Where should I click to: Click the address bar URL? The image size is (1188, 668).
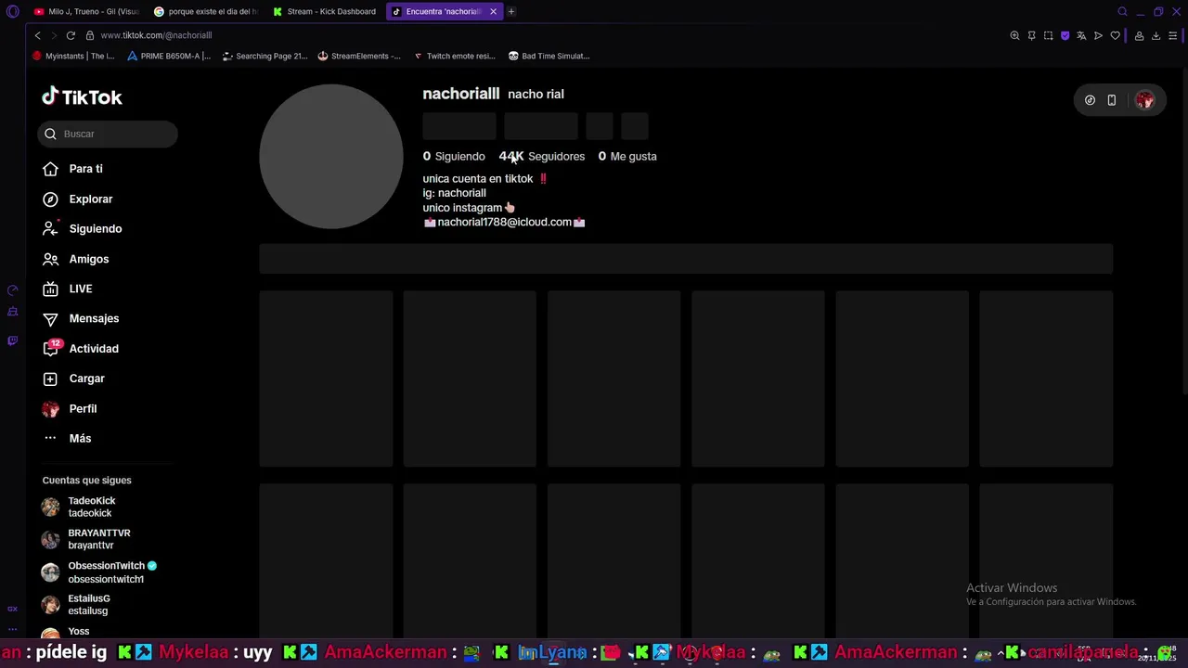coord(156,35)
